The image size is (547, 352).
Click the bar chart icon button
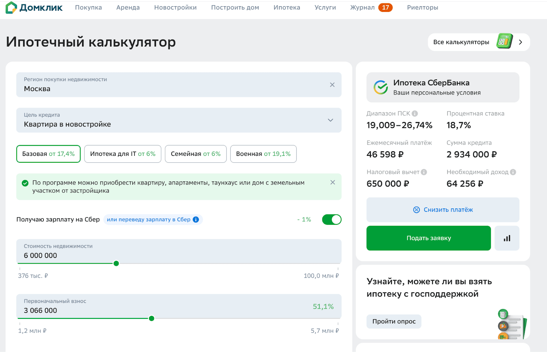coord(507,238)
